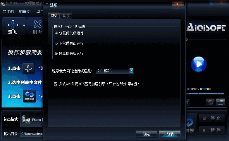
Task: Click the camera snapshot icon
Action: [210, 102]
